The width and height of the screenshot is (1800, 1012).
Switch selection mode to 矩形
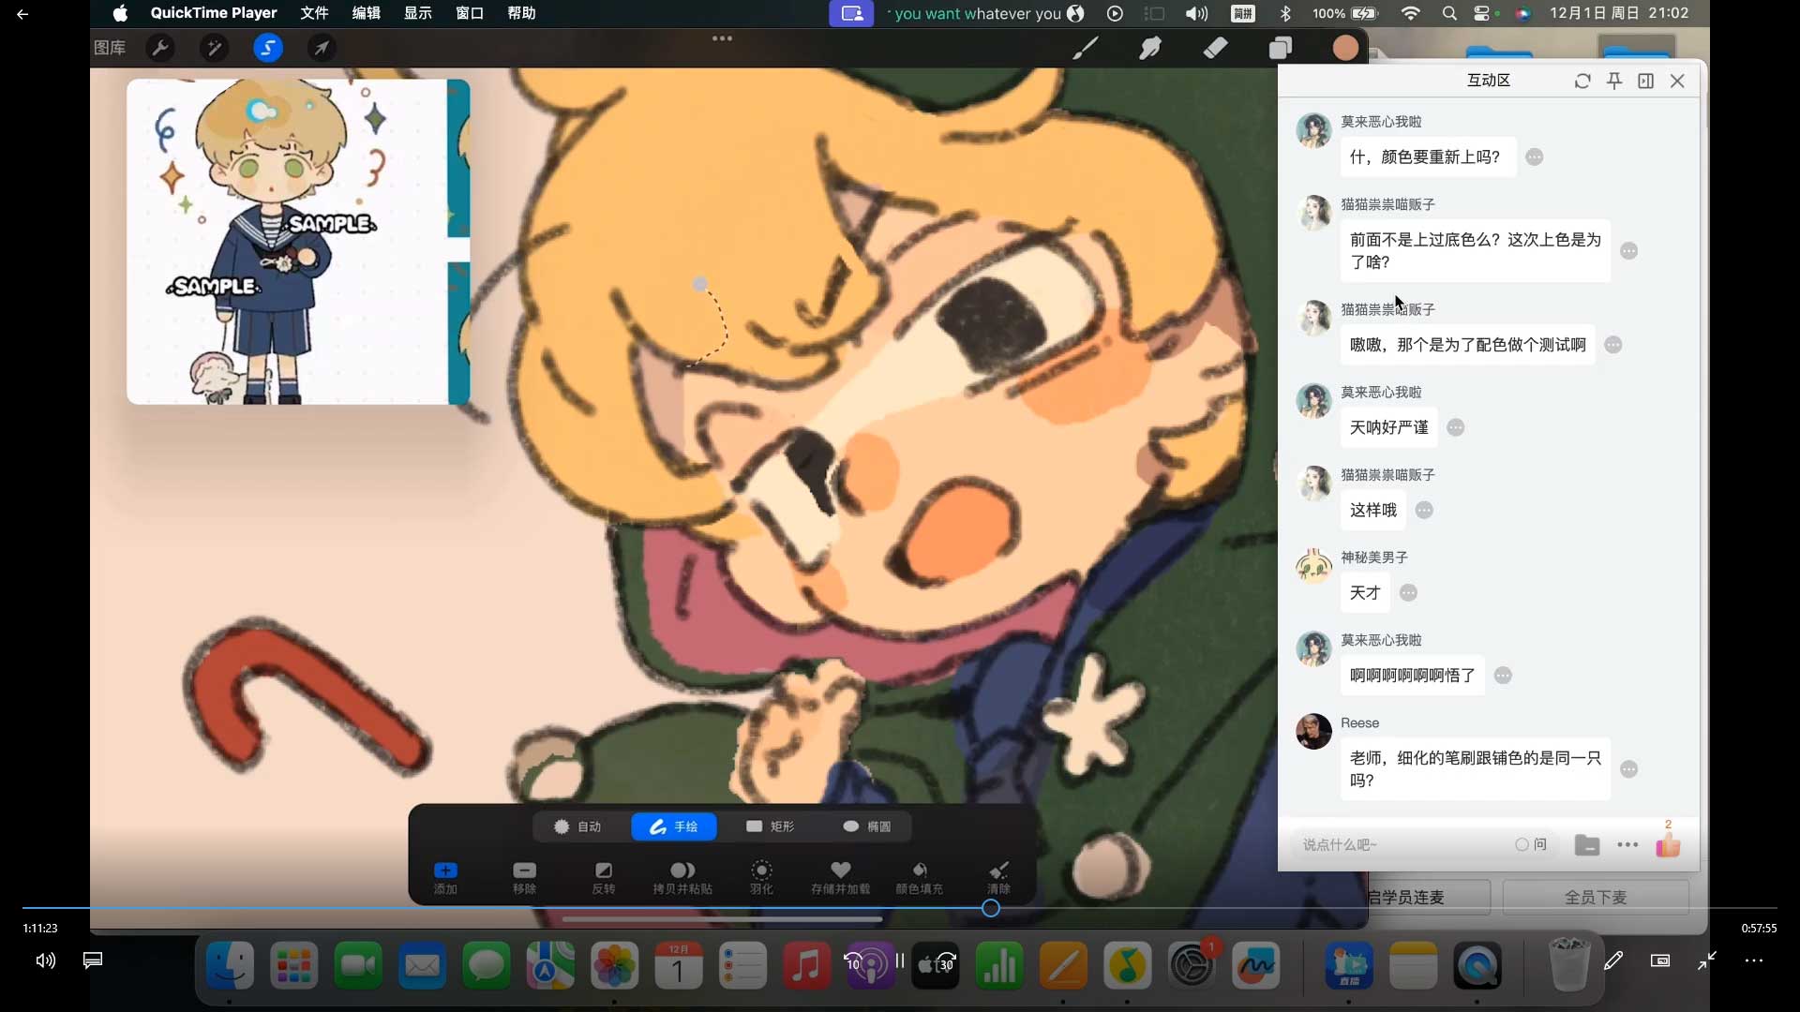pos(771,826)
